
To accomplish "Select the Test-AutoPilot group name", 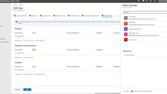I will tap(133, 40).
